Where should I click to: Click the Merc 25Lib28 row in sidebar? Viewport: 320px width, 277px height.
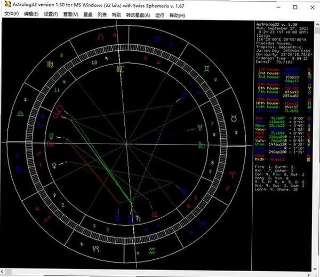pyautogui.click(x=280, y=125)
